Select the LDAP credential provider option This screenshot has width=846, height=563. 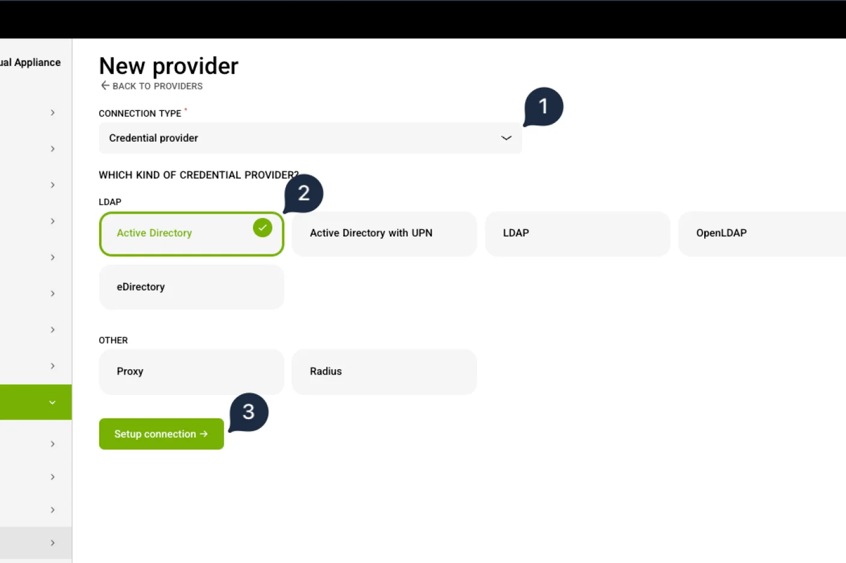pos(577,233)
